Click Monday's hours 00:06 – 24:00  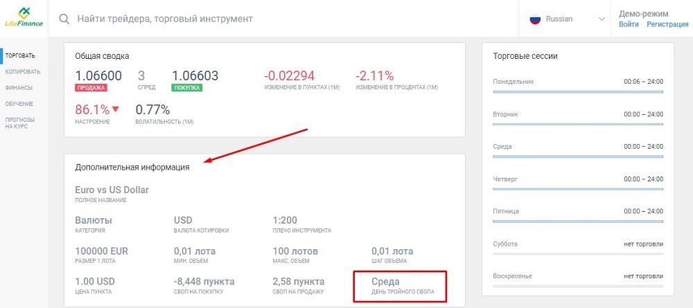coord(644,82)
